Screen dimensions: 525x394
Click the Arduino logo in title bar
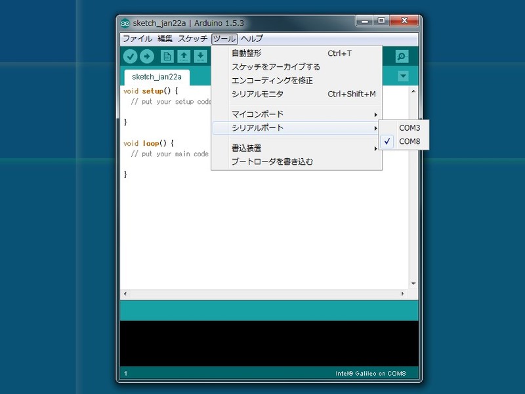tap(125, 23)
